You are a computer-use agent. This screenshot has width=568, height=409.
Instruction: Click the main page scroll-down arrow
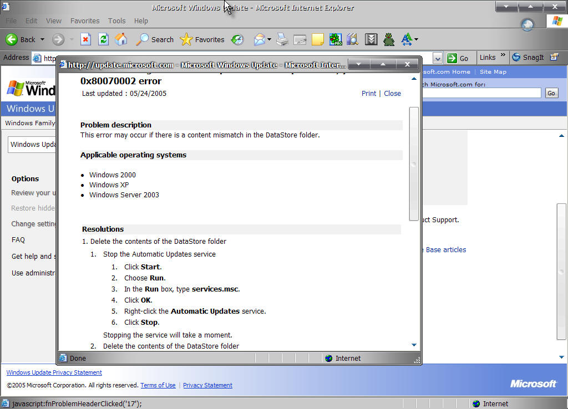coord(561,357)
